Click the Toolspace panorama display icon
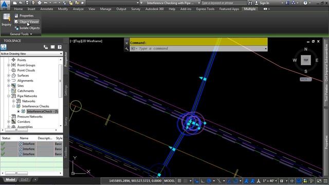 point(52,47)
